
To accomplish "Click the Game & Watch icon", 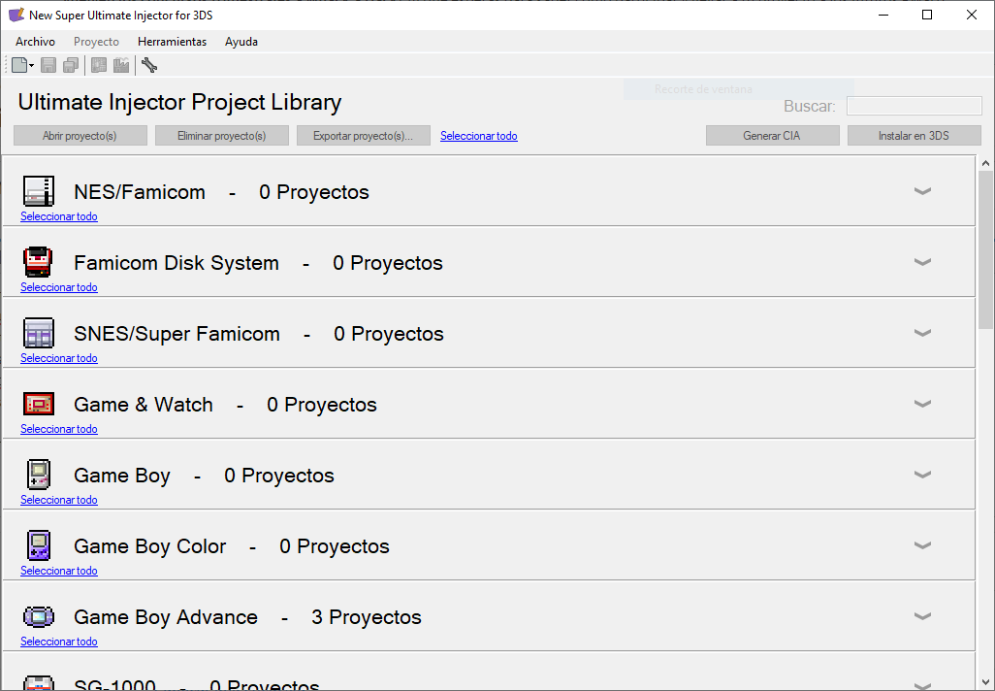I will point(39,404).
